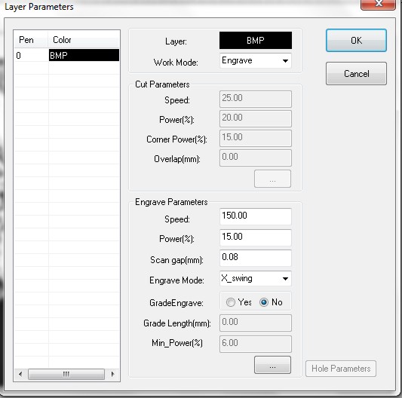Close the Layer Parameters dialog
This screenshot has height=398, width=402.
378,4
